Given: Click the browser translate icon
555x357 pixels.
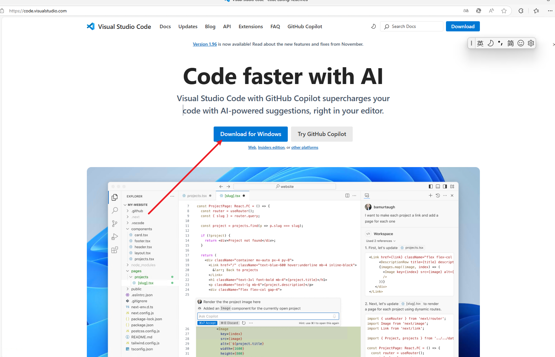Looking at the screenshot, I should click(x=466, y=11).
